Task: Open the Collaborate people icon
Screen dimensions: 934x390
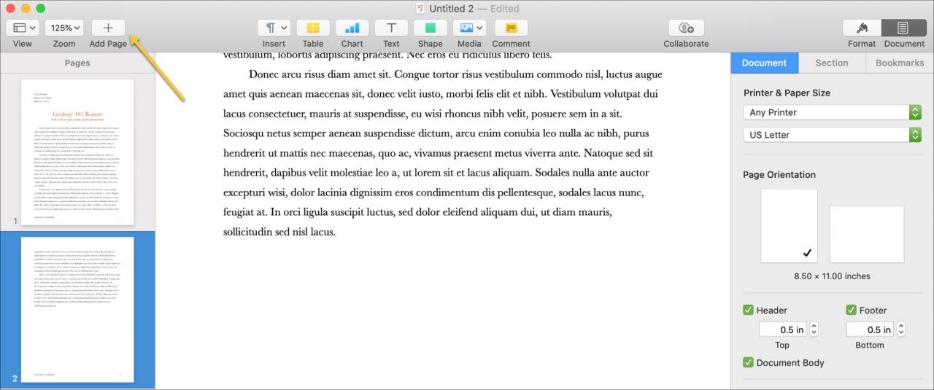Action: pyautogui.click(x=686, y=28)
